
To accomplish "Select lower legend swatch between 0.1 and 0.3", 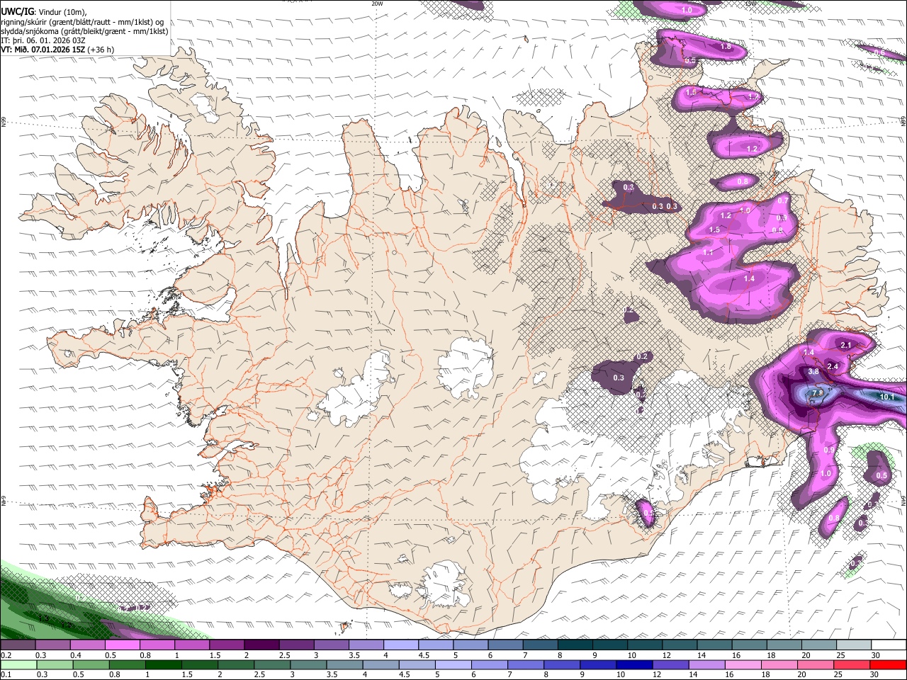I will pyautogui.click(x=18, y=664).
